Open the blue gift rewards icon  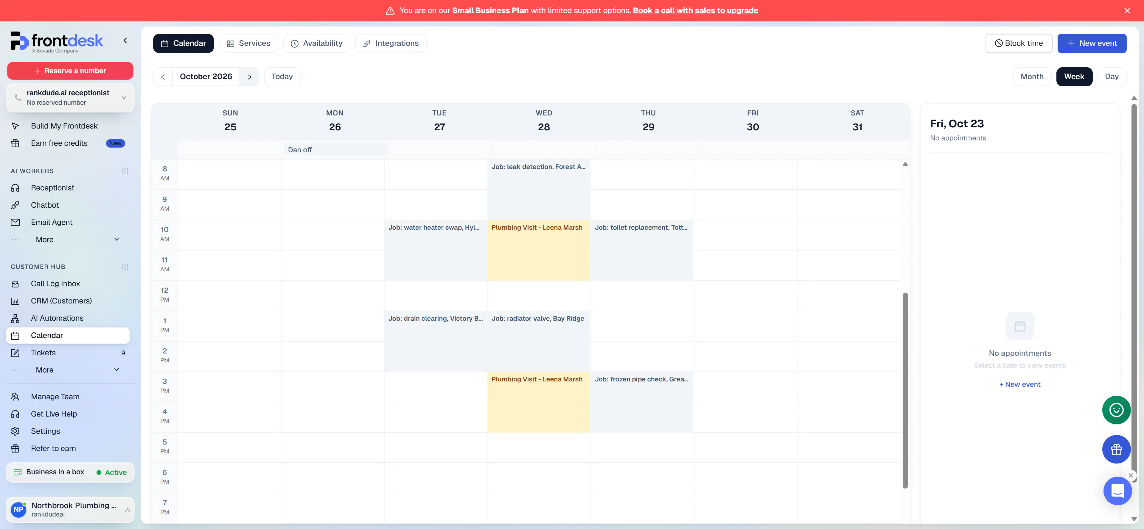[1116, 449]
